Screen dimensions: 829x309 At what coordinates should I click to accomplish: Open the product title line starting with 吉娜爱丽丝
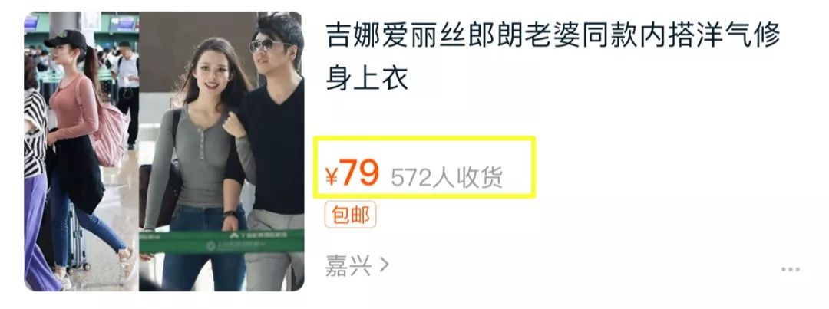point(553,37)
